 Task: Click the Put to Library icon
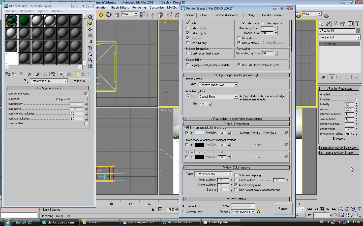coord(53,74)
